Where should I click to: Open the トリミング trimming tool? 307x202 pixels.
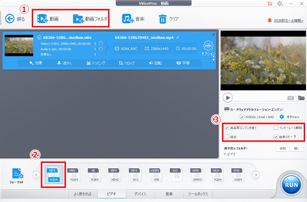[x=96, y=63]
